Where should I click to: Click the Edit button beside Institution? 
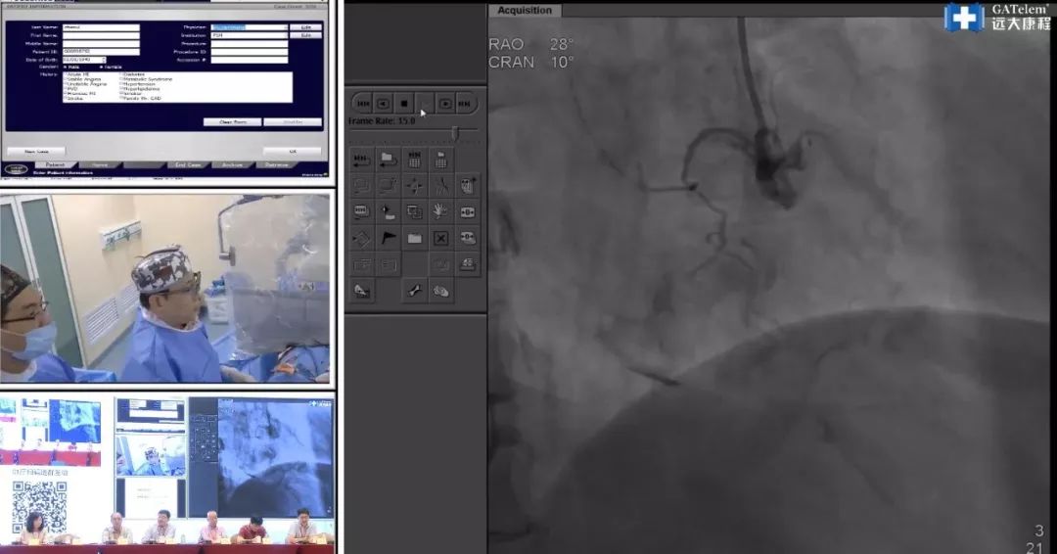coord(306,35)
